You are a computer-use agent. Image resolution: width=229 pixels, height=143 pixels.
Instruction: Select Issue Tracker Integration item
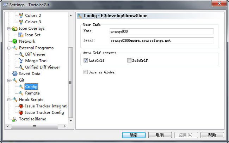[x=46, y=106]
